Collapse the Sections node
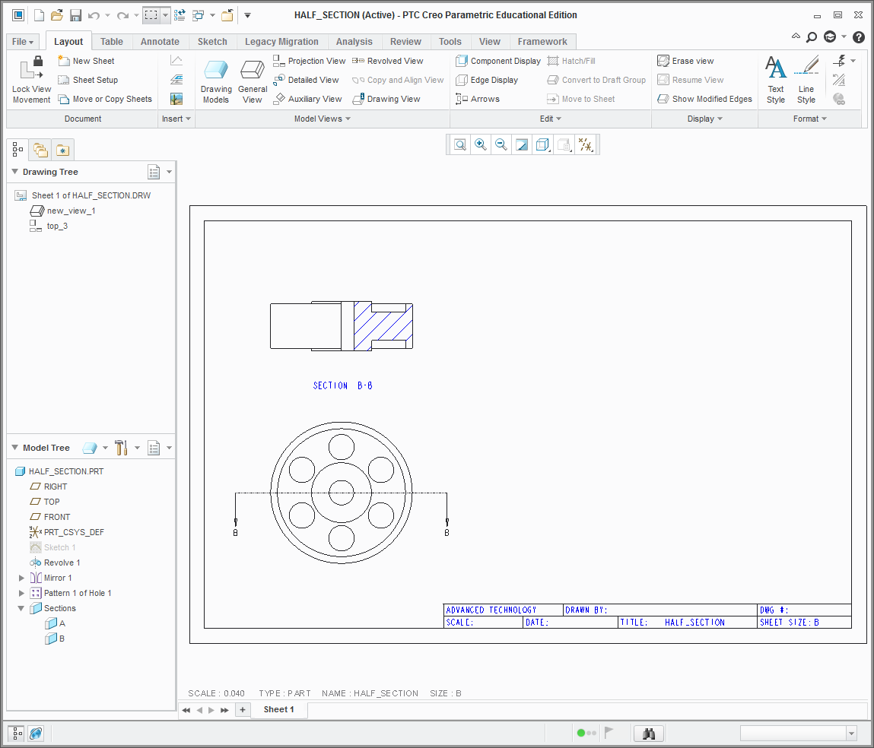The width and height of the screenshot is (874, 748). 21,608
